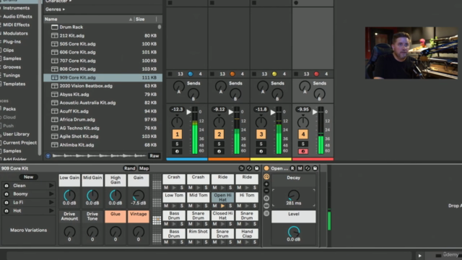462x260 pixels.
Task: Launch the Boomy macro variation arrow
Action: [51, 194]
